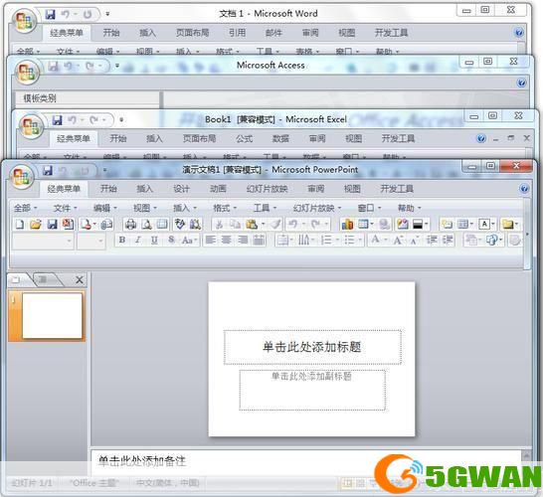This screenshot has width=543, height=497.
Task: Click the Office button in Access window
Action: point(27,73)
